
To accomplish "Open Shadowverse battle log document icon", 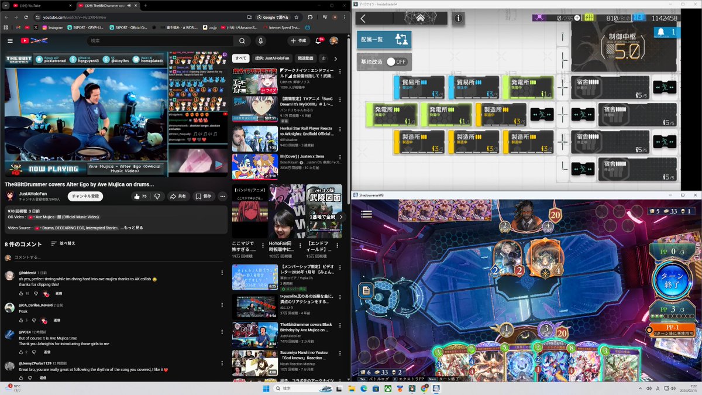I will tap(366, 290).
